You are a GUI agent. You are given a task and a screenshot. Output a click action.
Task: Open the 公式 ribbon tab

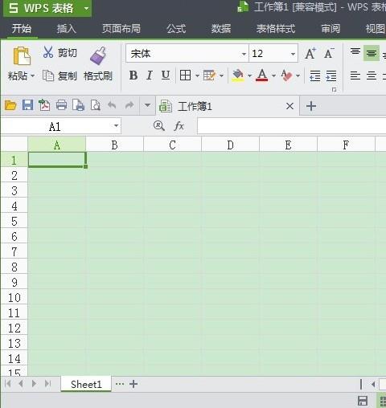click(x=176, y=28)
